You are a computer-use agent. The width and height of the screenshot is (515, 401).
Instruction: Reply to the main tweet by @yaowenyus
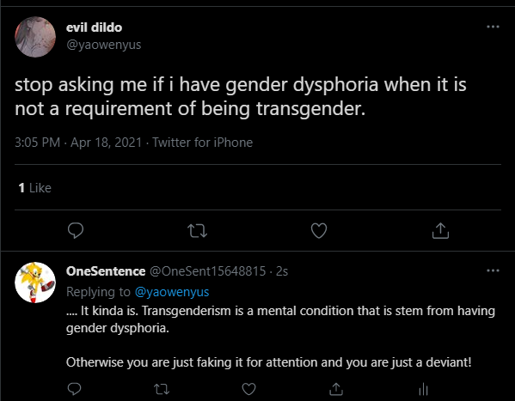[76, 230]
